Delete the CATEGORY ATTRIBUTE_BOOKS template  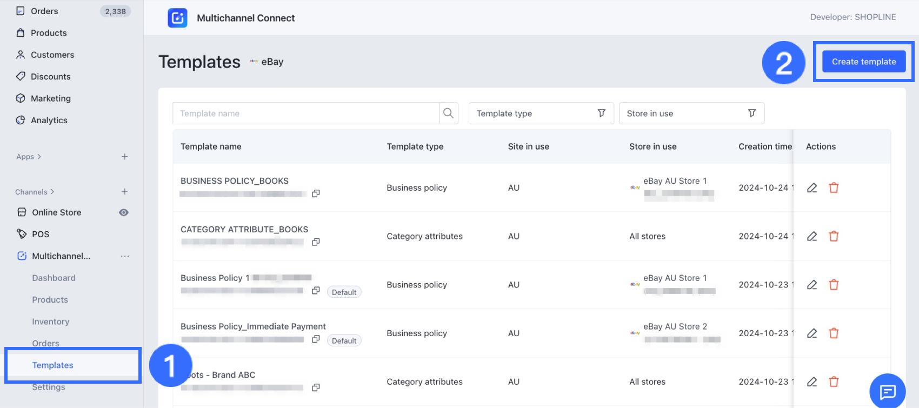[x=834, y=236]
